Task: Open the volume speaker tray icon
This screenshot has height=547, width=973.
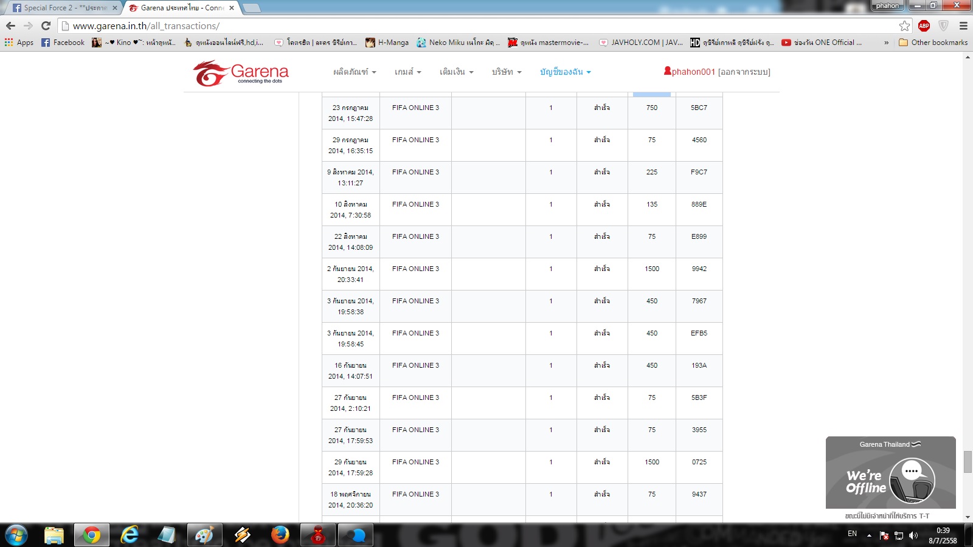Action: 913,535
